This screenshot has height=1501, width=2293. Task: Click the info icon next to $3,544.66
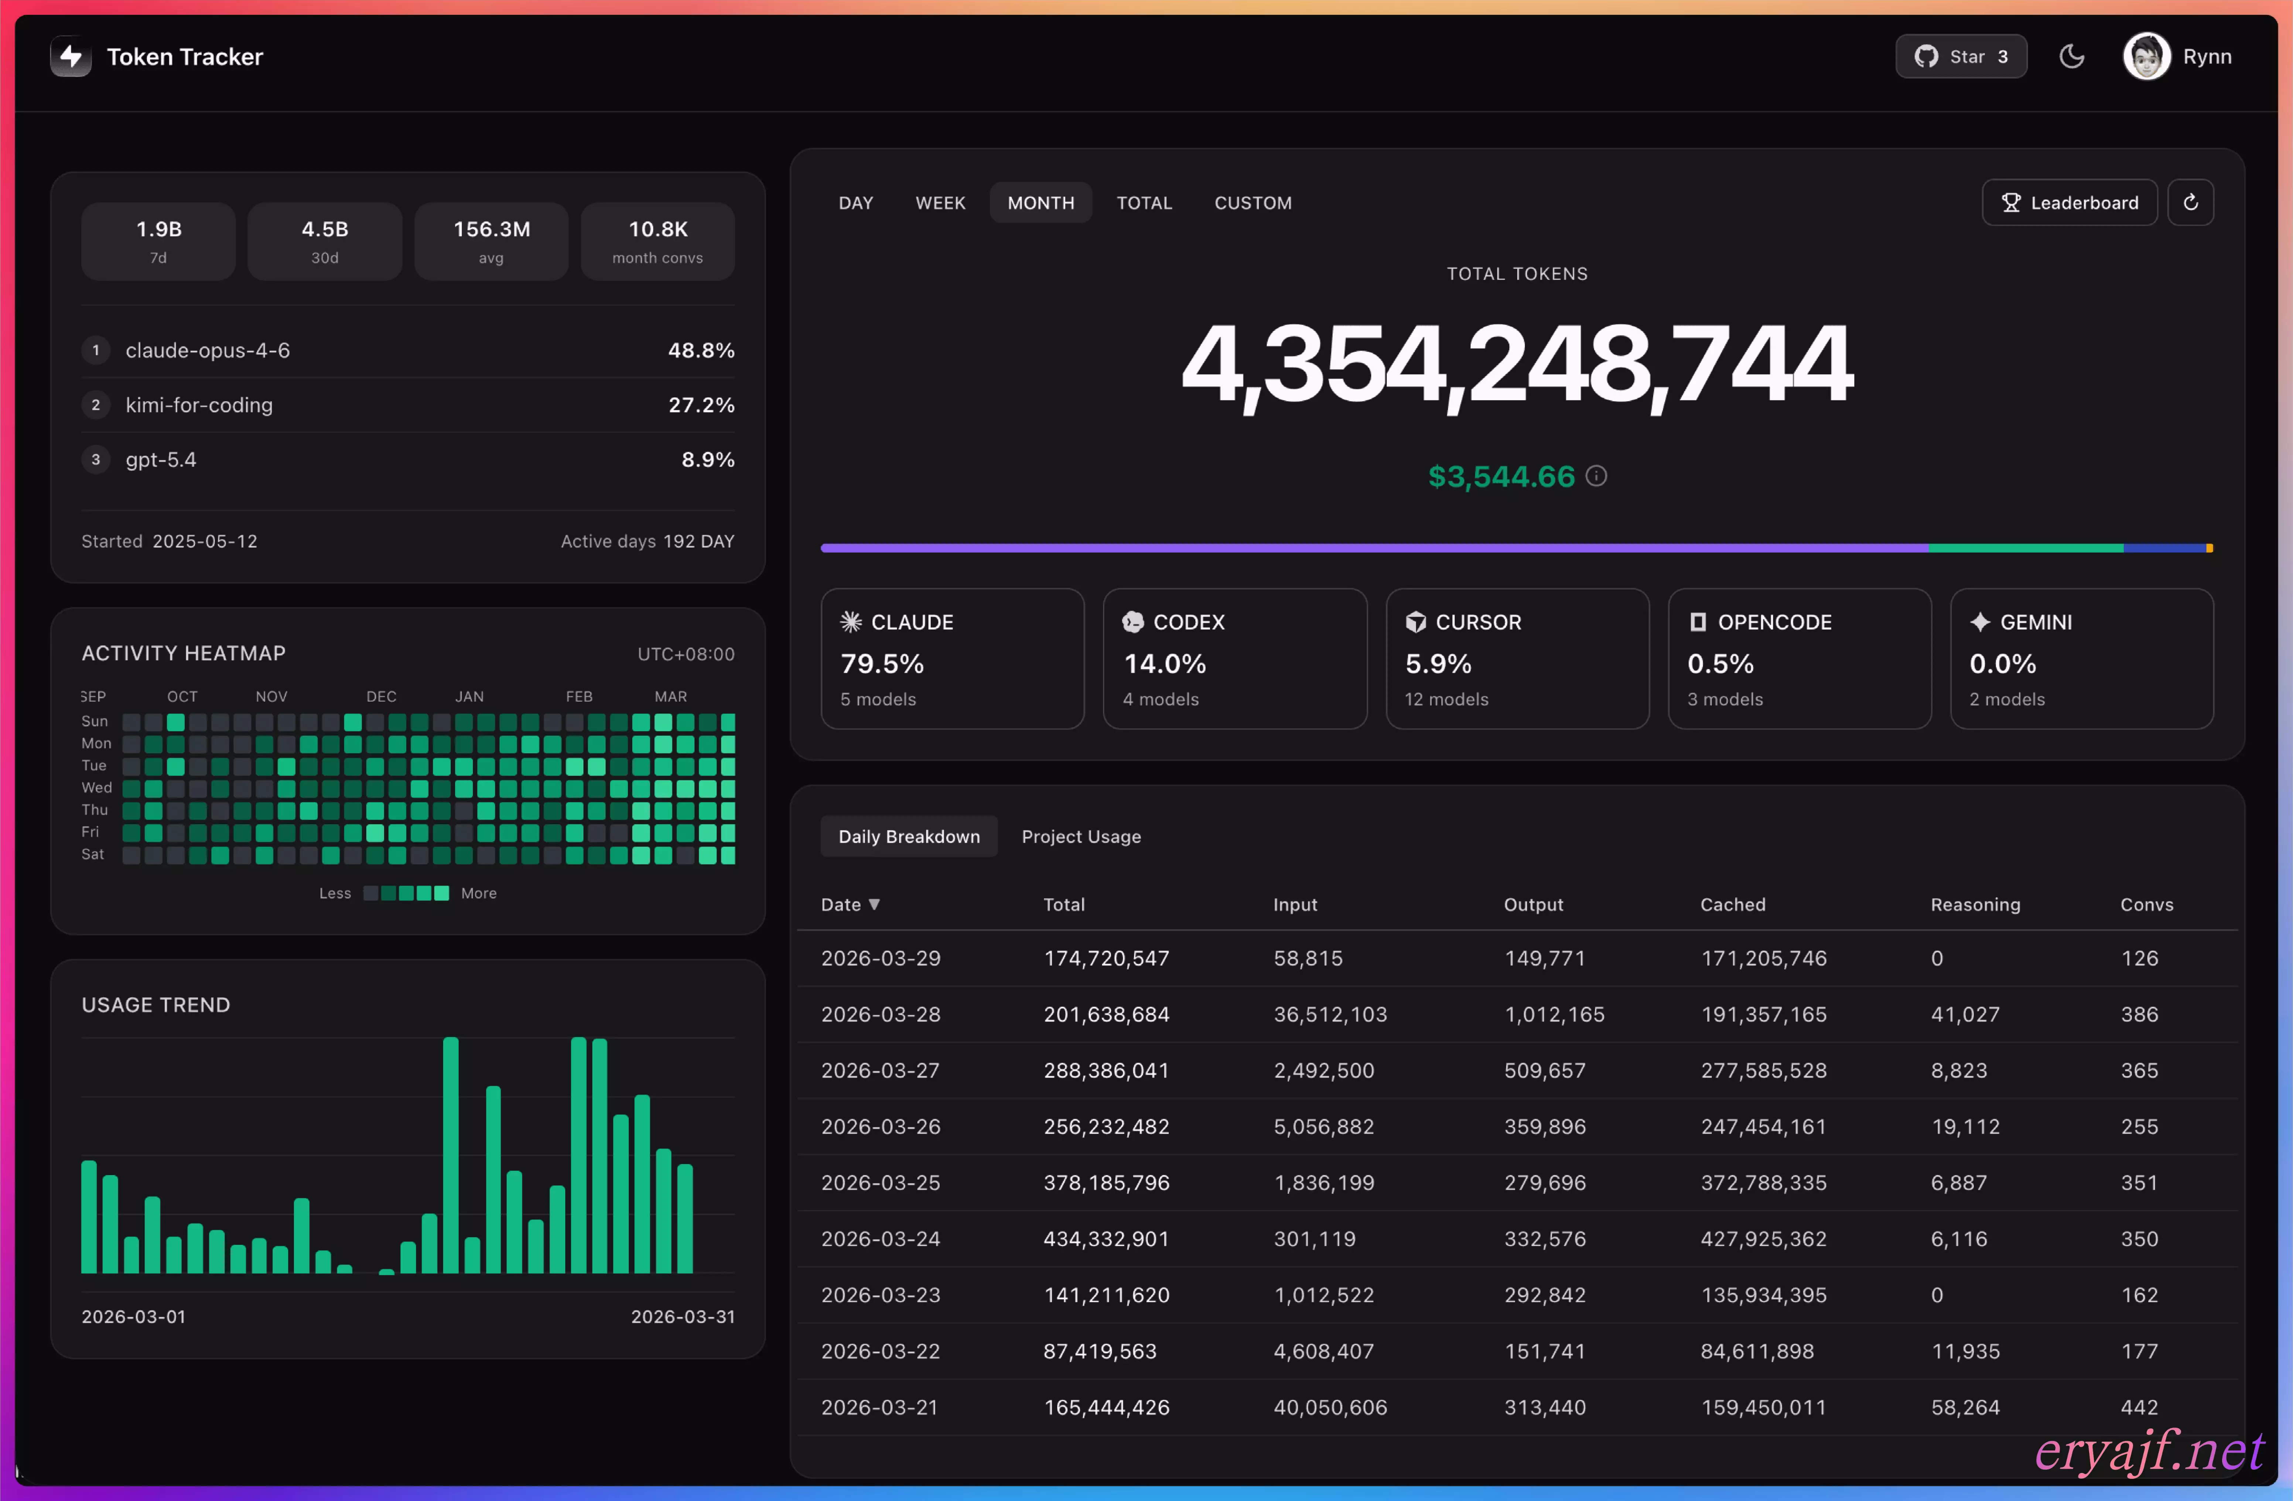pyautogui.click(x=1596, y=476)
